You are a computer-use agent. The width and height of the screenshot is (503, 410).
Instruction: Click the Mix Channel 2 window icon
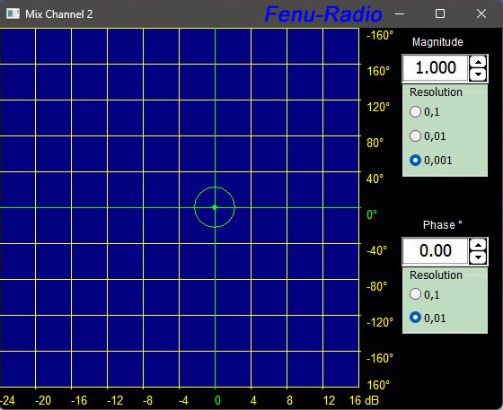pyautogui.click(x=13, y=13)
